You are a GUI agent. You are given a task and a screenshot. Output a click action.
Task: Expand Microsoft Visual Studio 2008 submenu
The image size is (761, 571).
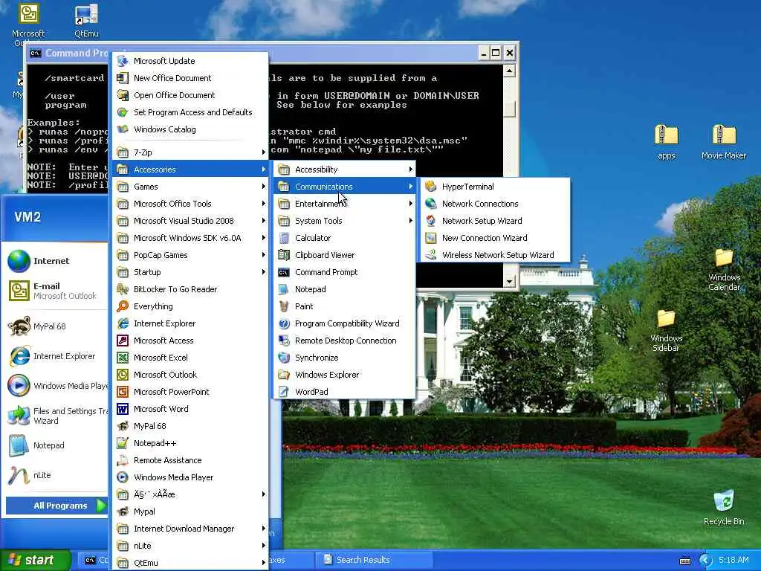tap(190, 220)
